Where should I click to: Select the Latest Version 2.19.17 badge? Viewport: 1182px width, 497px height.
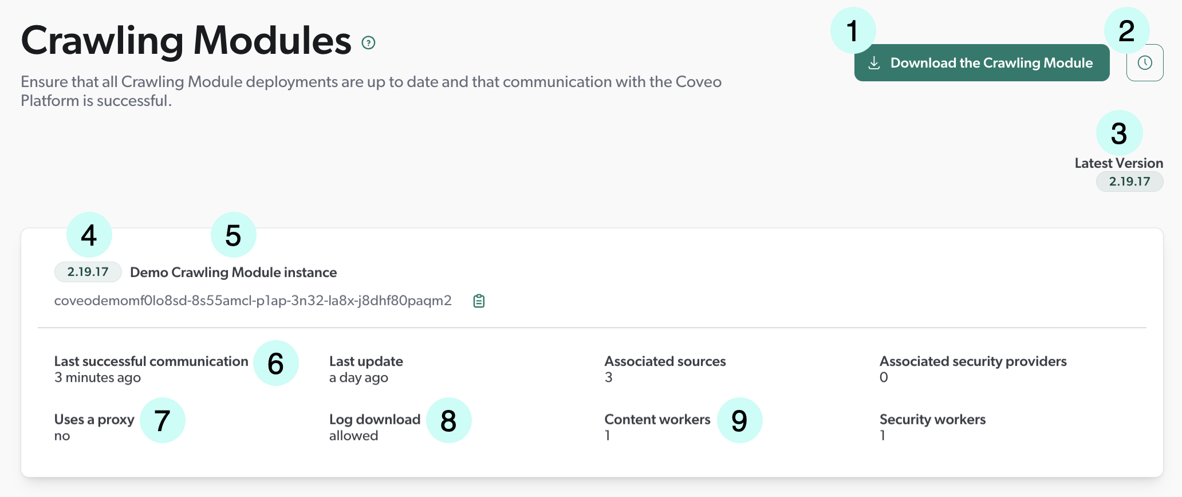point(1129,182)
